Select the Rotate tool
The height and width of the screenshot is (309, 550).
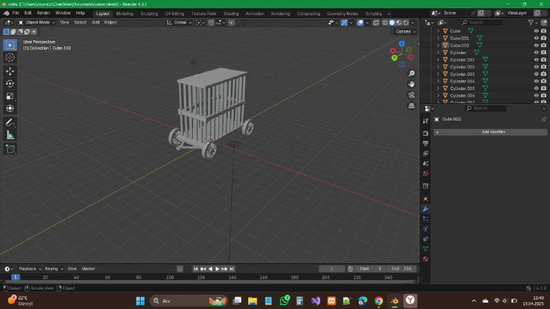click(x=10, y=84)
